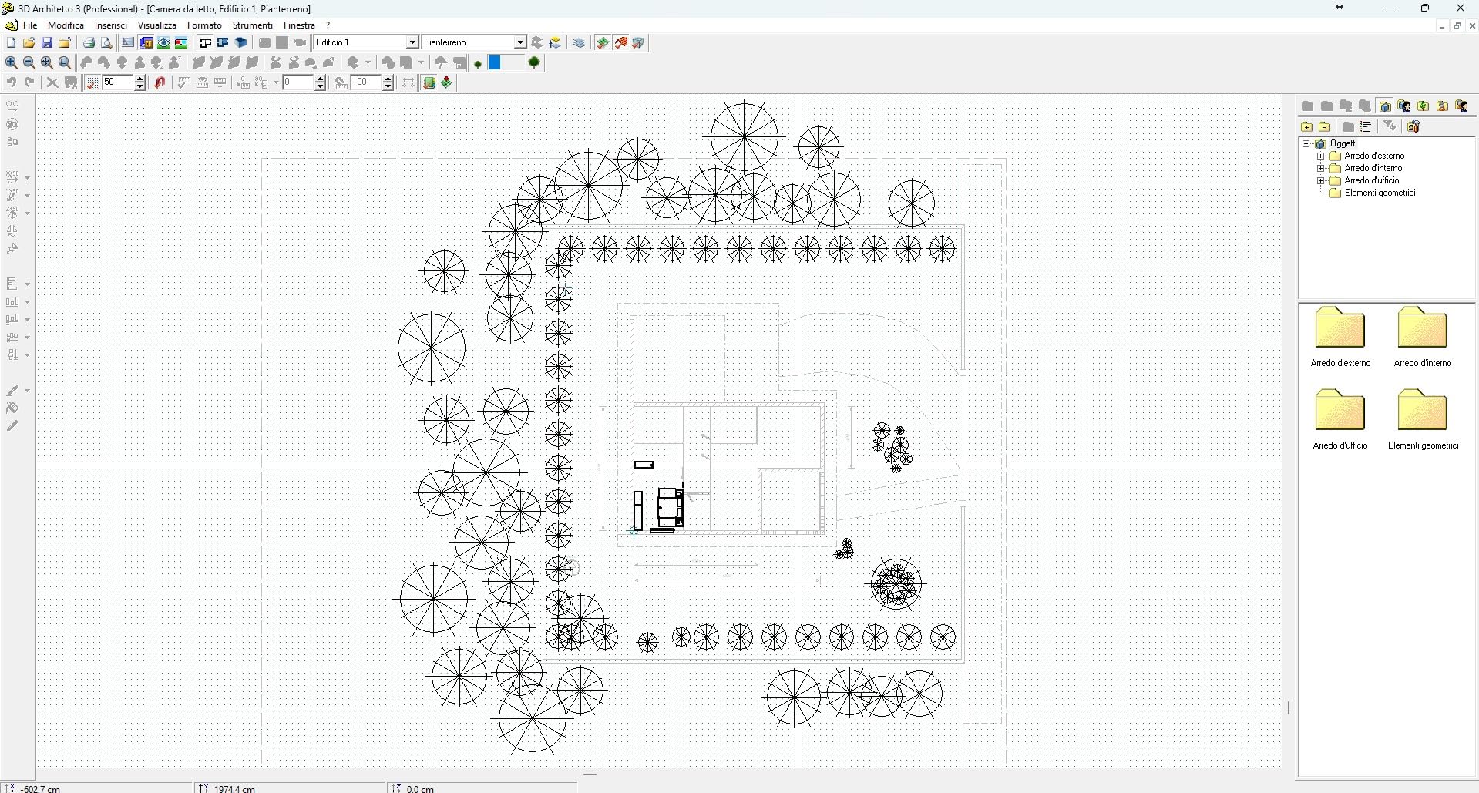Screen dimensions: 1479x793
Task: Expand the Arredo d'esterno tree node
Action: coord(1320,156)
